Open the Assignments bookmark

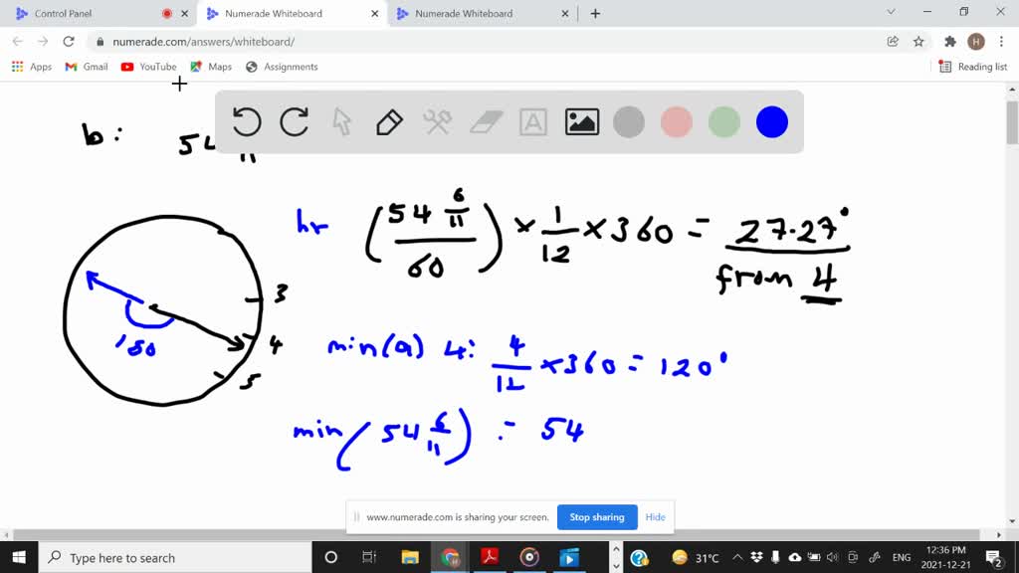[x=282, y=67]
